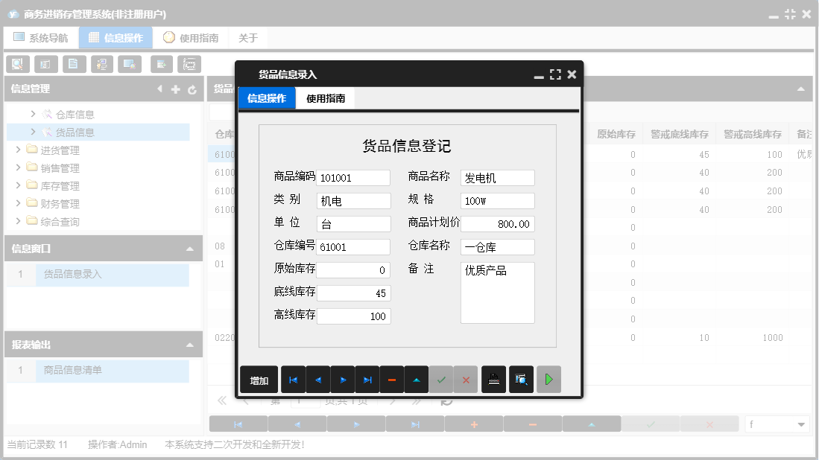Jump to the last record in the dialog

(367, 380)
